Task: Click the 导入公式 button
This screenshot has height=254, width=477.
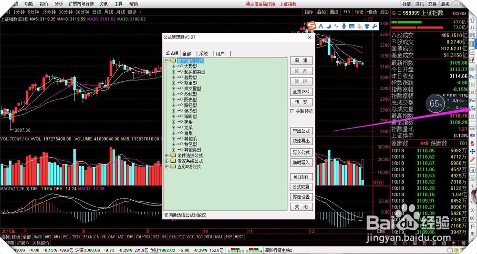Action: [301, 152]
